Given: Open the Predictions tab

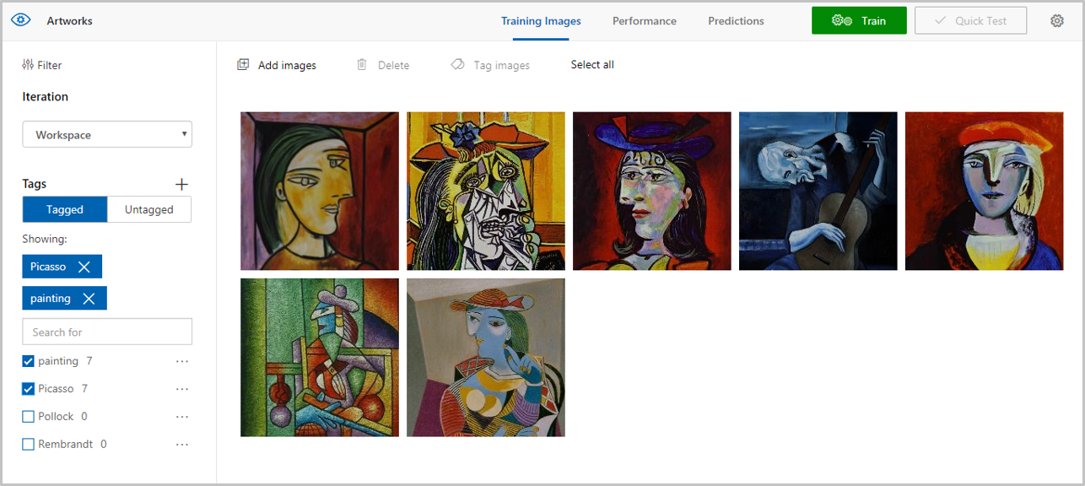Looking at the screenshot, I should (736, 21).
